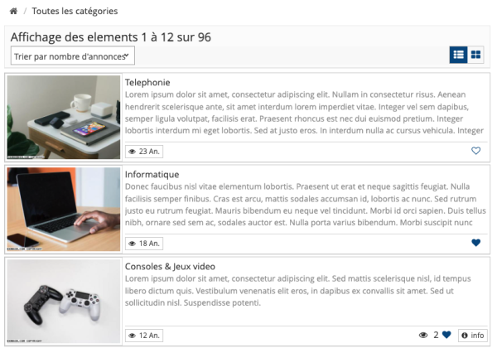View the 18 An. listings button
This screenshot has height=348, width=497.
[144, 244]
